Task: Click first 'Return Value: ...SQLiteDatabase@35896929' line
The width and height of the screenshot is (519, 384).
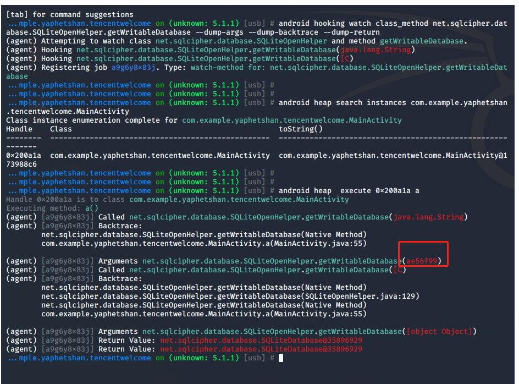Action: point(184,341)
